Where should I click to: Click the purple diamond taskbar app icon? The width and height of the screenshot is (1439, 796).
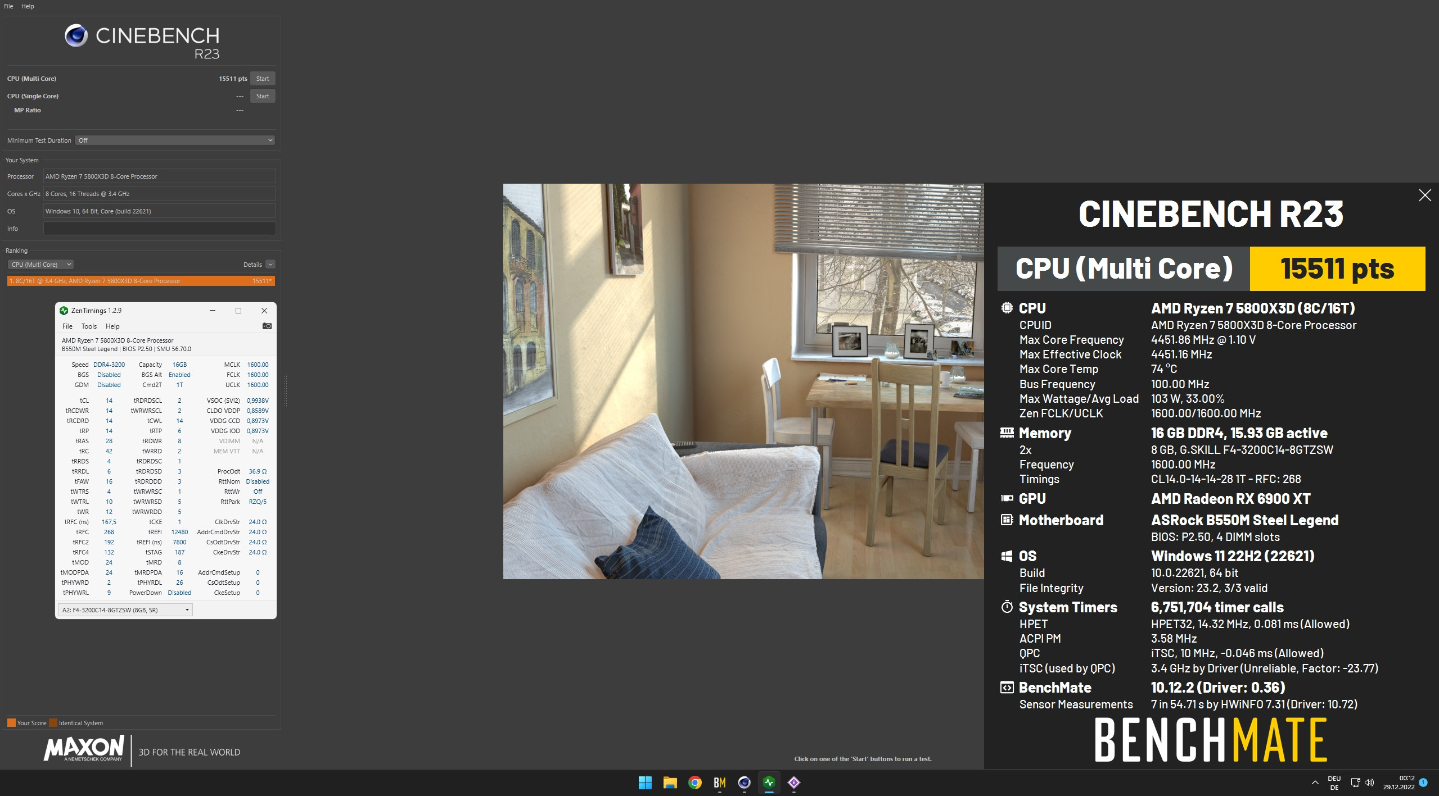793,782
